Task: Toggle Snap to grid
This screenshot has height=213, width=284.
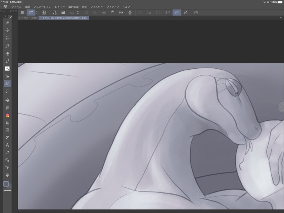Action: (x=186, y=12)
